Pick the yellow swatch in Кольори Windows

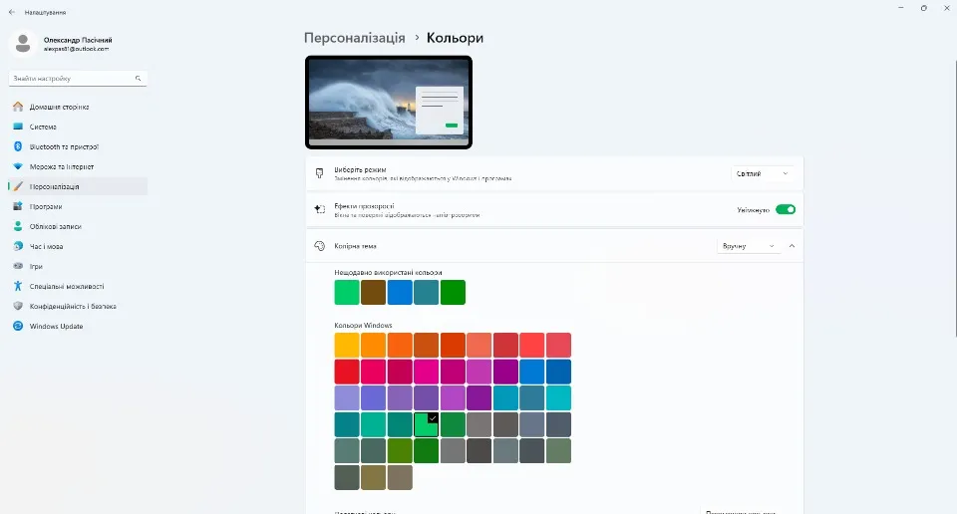tap(347, 345)
